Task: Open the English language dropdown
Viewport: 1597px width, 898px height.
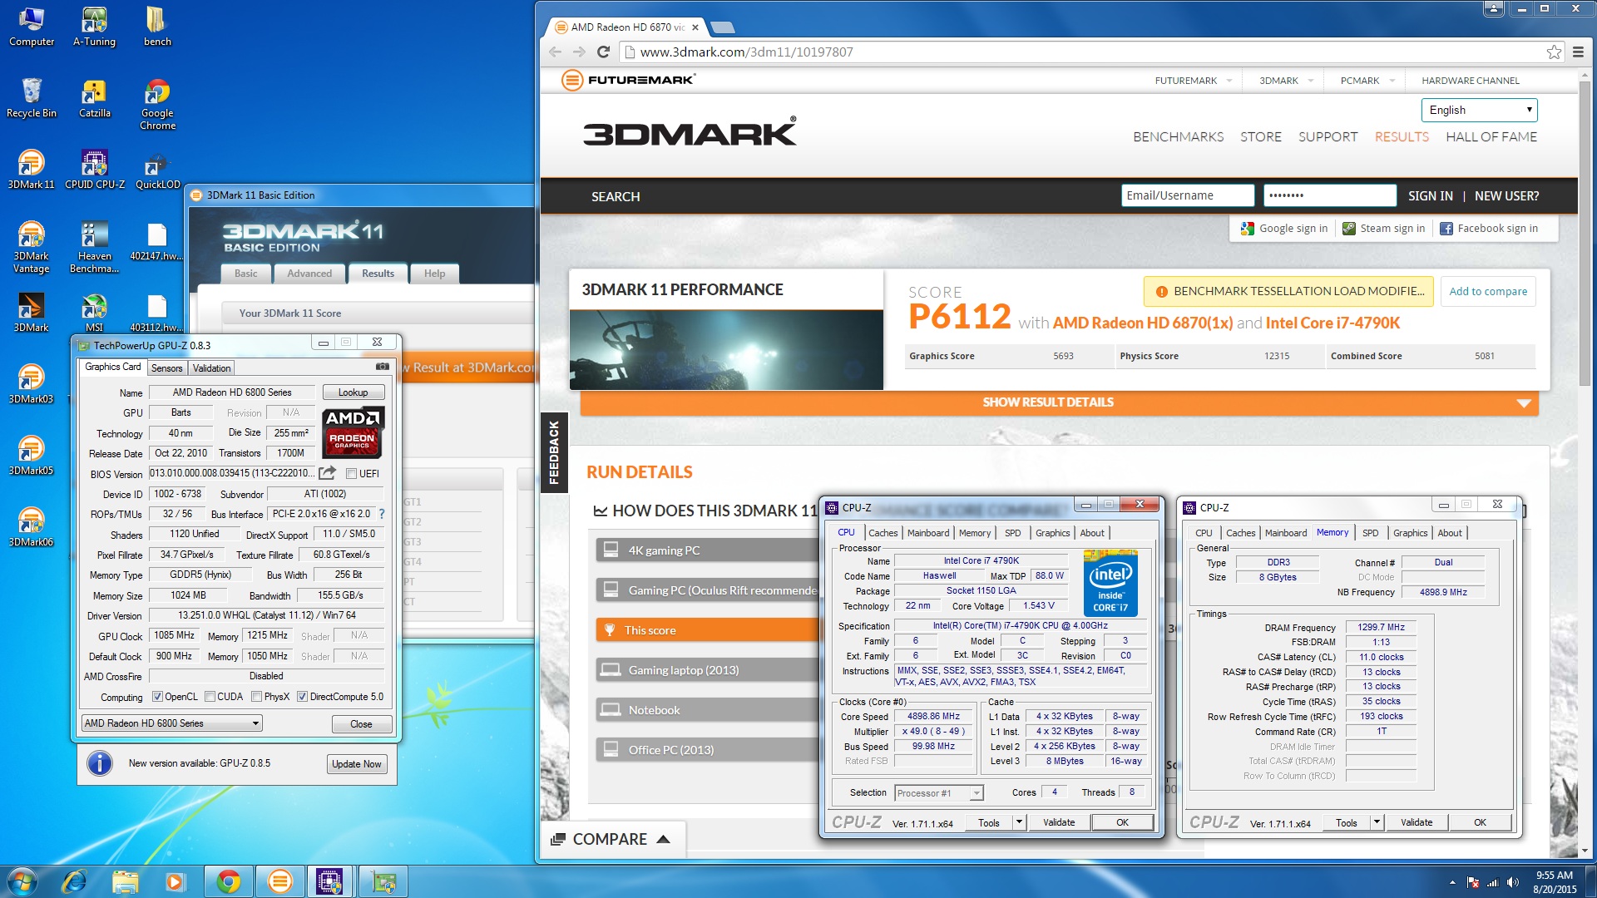Action: (x=1479, y=110)
